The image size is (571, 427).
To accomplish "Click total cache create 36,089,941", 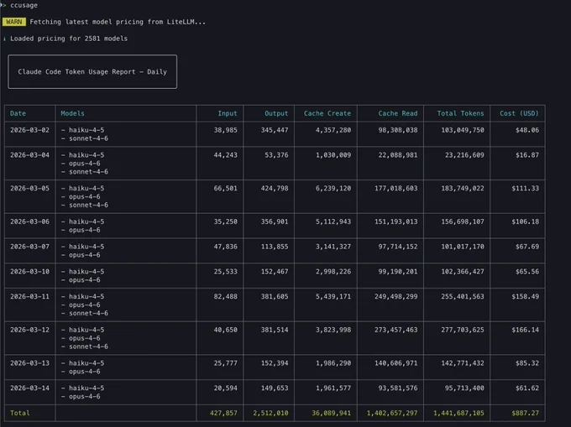I will tap(332, 414).
